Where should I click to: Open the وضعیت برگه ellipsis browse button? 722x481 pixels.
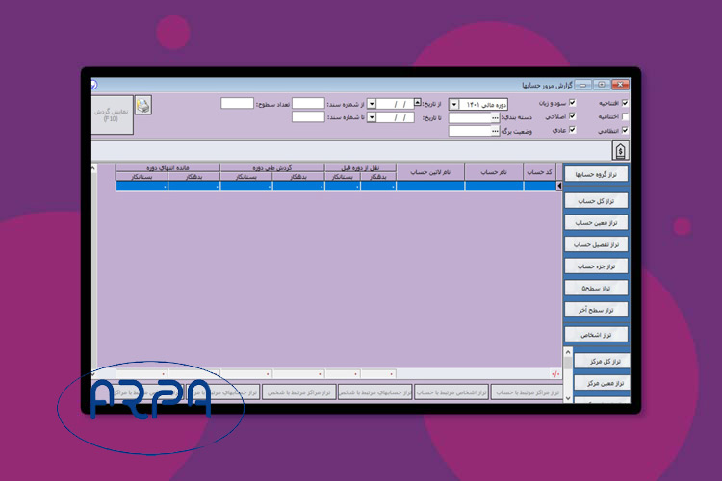[x=495, y=131]
